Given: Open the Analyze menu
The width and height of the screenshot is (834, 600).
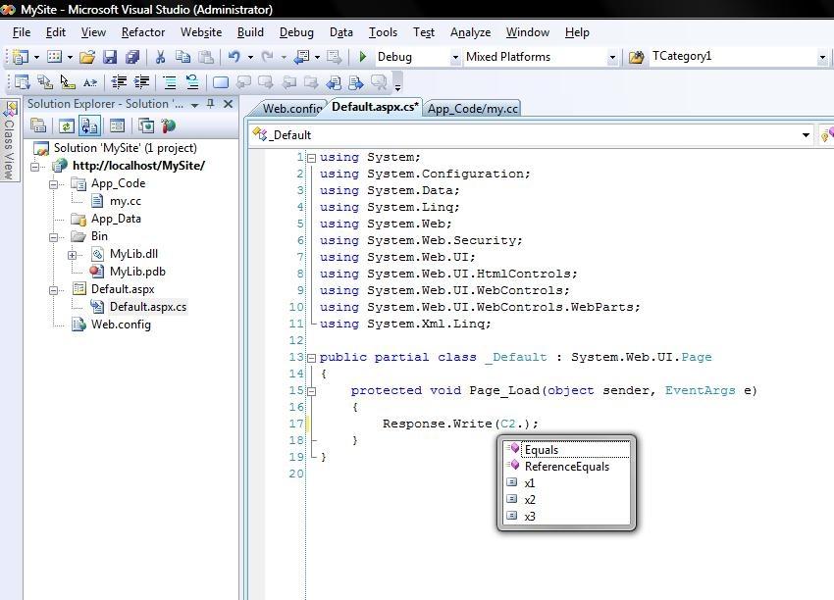Looking at the screenshot, I should click(470, 32).
